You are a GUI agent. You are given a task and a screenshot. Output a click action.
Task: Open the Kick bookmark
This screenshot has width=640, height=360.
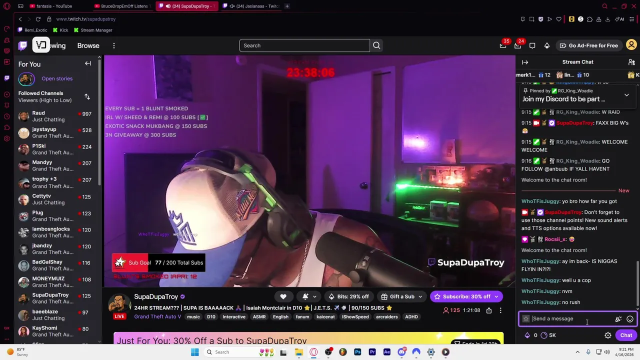click(x=60, y=30)
